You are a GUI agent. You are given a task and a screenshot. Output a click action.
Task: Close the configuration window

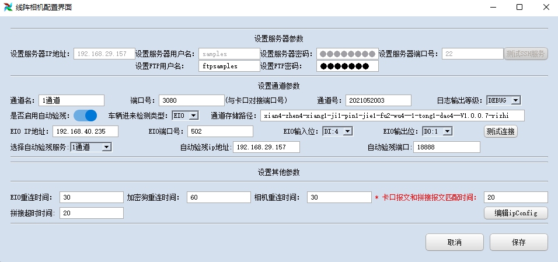[x=546, y=7]
